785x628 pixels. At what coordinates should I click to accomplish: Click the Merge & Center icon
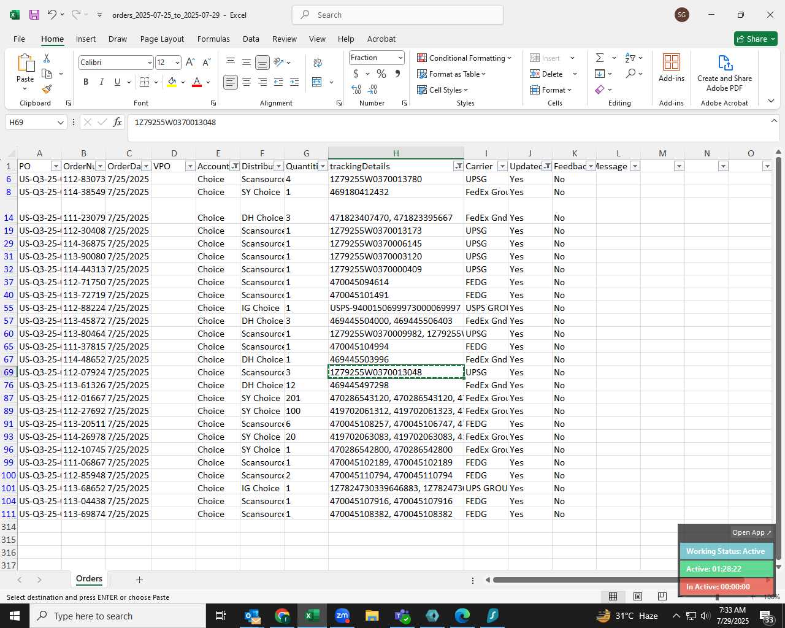(x=317, y=82)
